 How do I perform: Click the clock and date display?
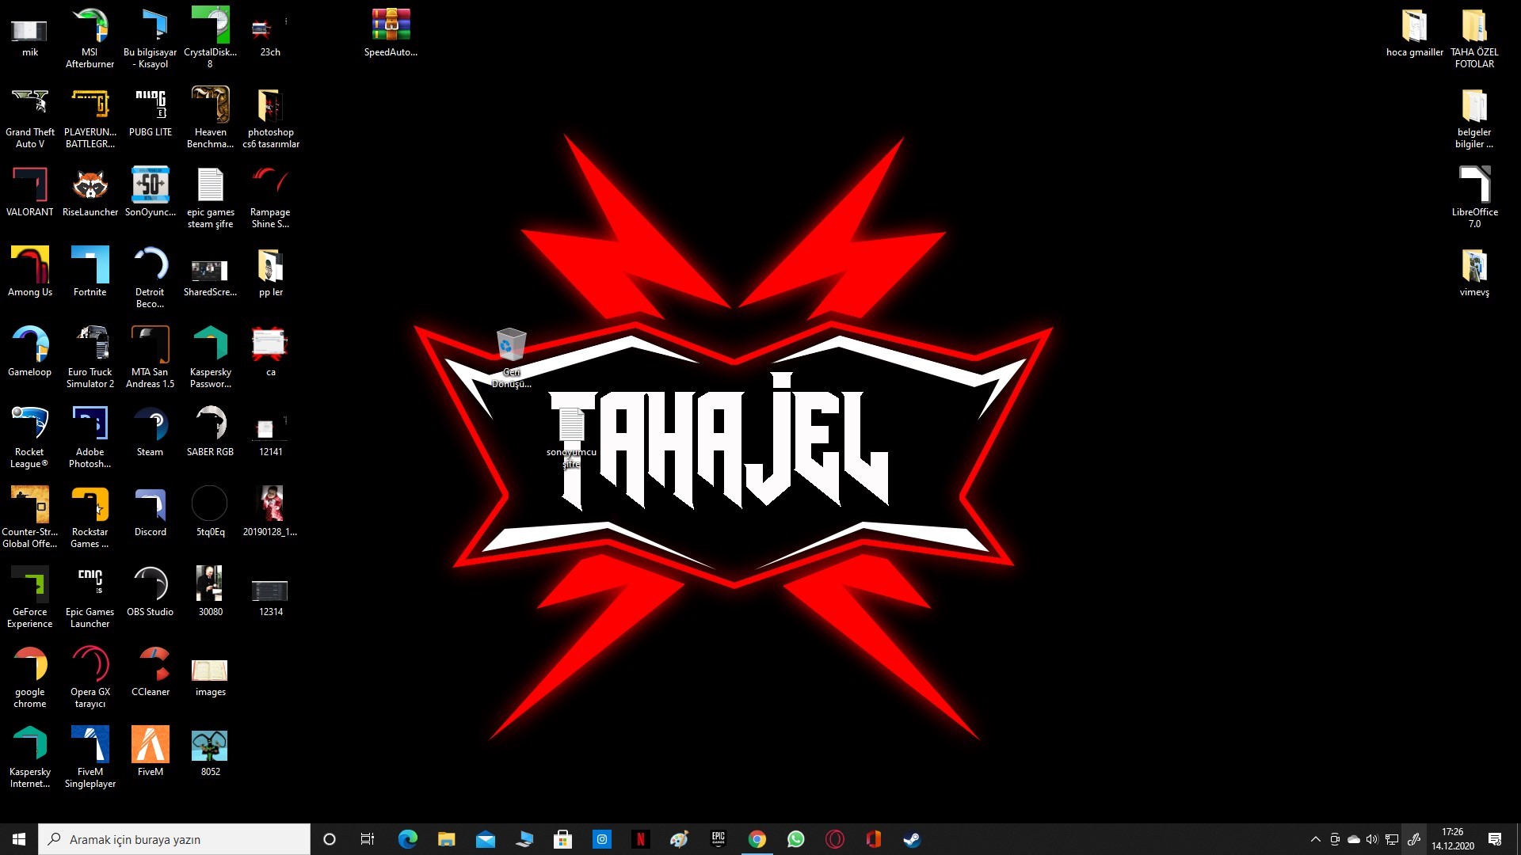coord(1452,839)
